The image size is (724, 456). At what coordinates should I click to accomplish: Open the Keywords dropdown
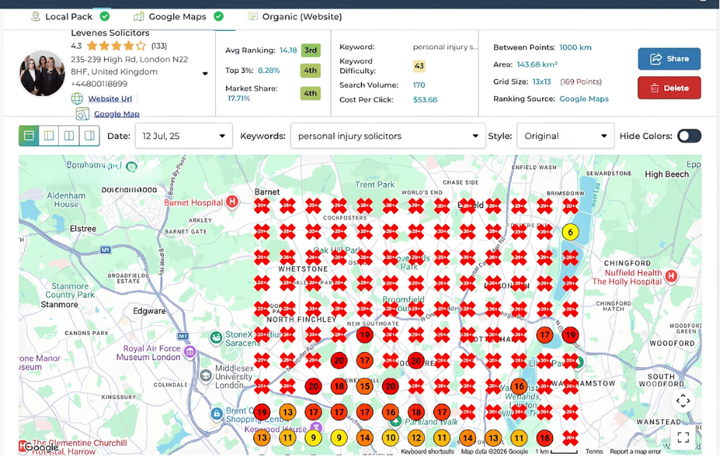(388, 136)
